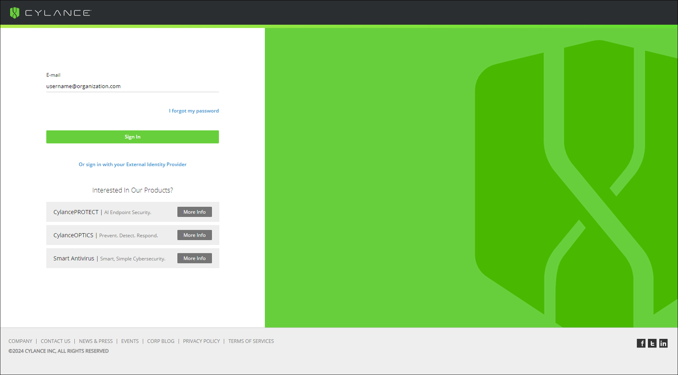The height and width of the screenshot is (375, 678).
Task: Click 'Smart, Simple Cybersecurity.' tagline
Action: pos(133,259)
